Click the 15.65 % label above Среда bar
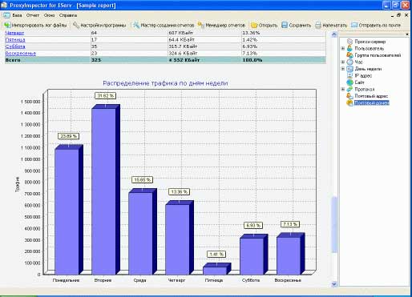 tap(143, 180)
